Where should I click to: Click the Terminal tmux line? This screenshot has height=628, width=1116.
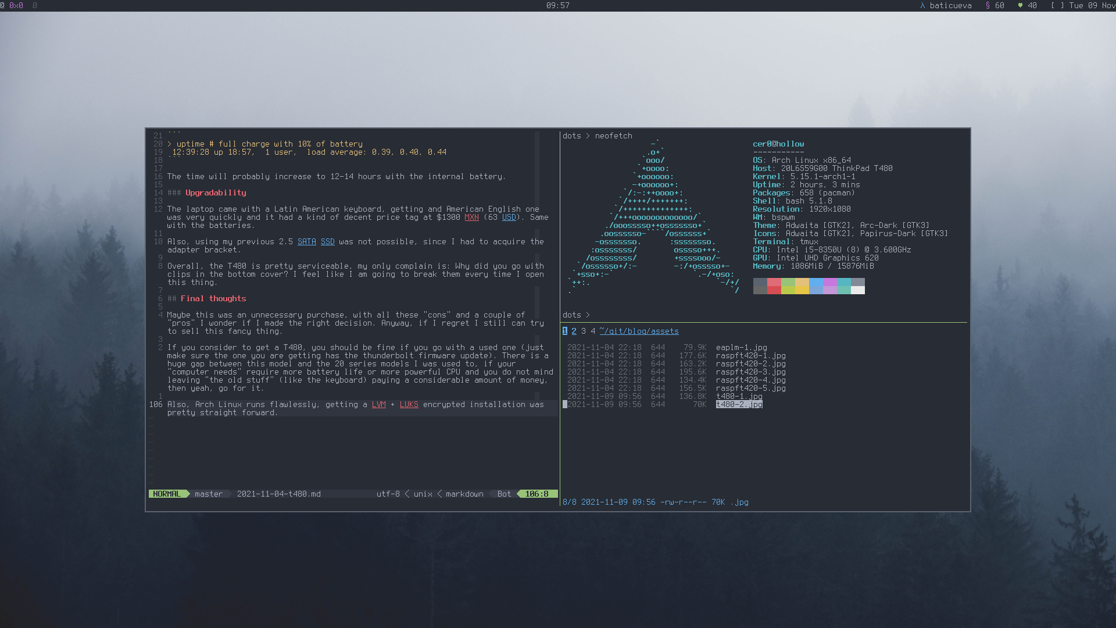(x=785, y=241)
